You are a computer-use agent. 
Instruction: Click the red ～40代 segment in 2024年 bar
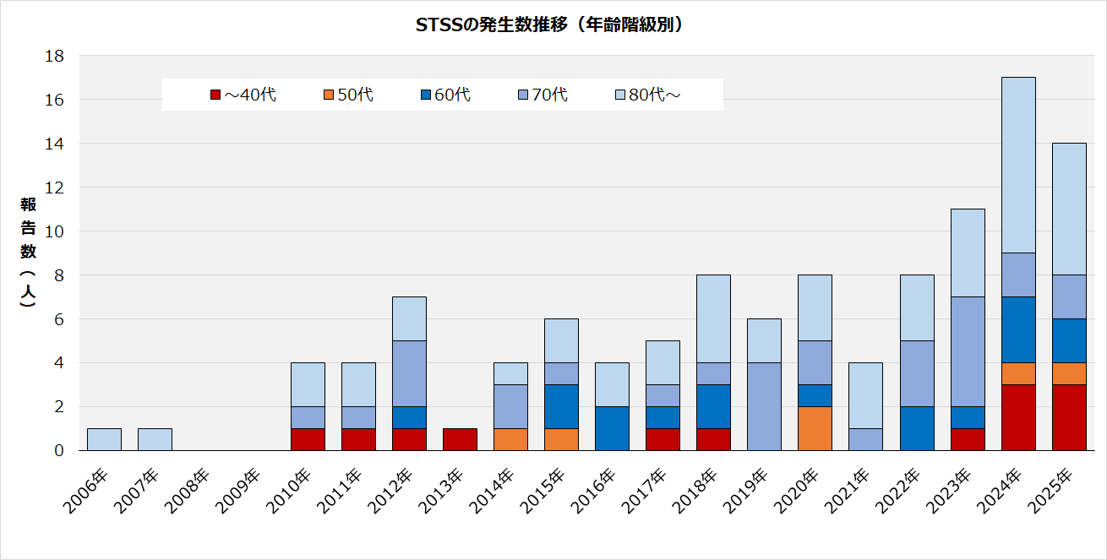(x=1017, y=417)
